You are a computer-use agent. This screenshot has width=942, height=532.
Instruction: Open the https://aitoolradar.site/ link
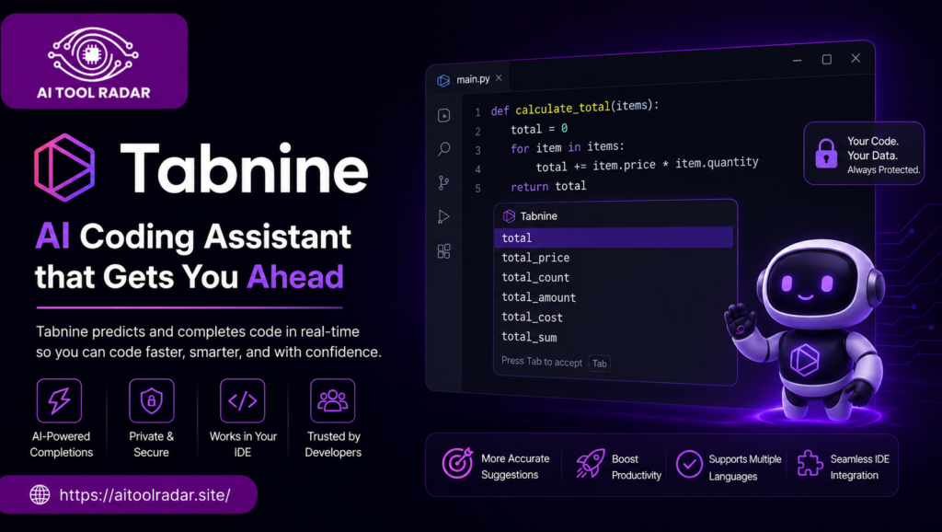[x=144, y=495]
